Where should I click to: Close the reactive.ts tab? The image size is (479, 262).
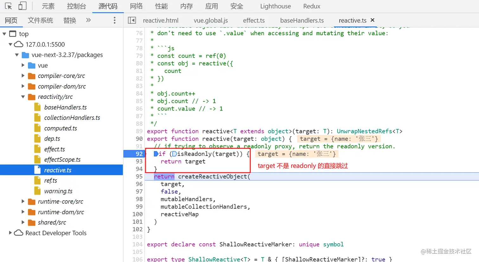373,20
